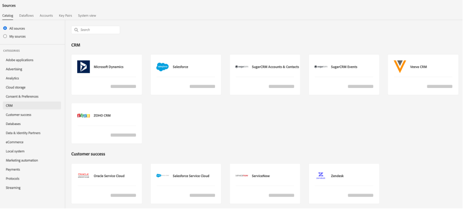The width and height of the screenshot is (472, 211).
Task: Click the Microsoft Dynamics logo icon
Action: tap(84, 67)
